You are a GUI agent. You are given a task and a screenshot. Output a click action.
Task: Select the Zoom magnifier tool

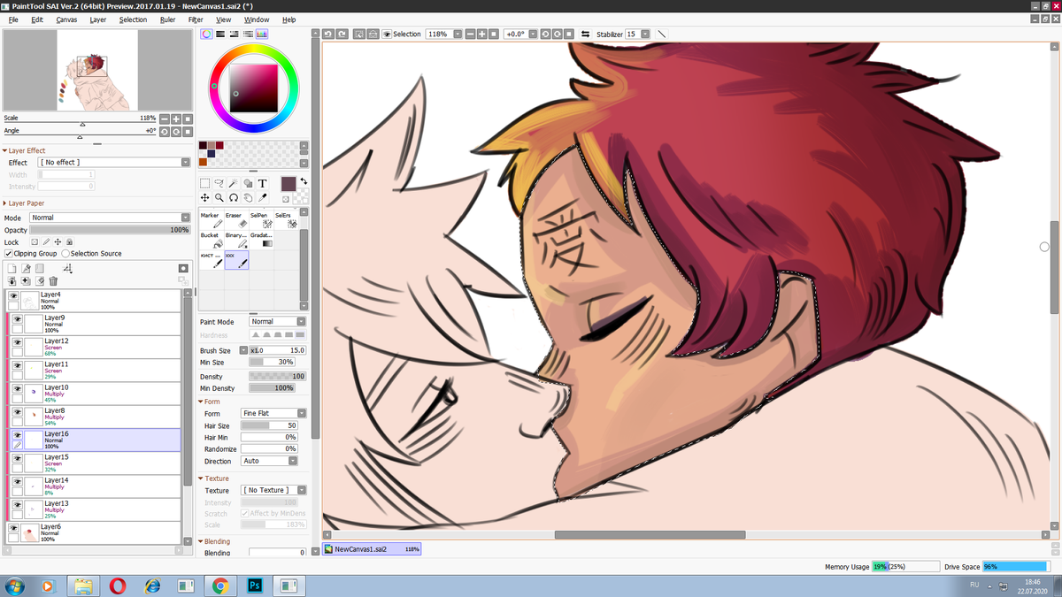[x=219, y=198]
